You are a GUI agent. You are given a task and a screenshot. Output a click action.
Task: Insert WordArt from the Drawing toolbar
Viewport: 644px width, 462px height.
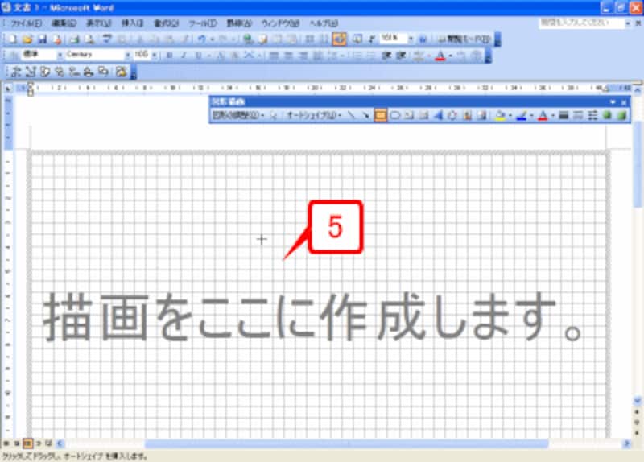[438, 116]
